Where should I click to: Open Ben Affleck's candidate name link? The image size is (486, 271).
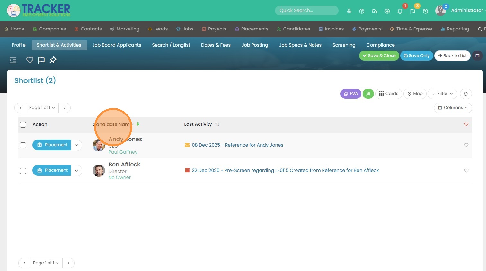click(124, 165)
